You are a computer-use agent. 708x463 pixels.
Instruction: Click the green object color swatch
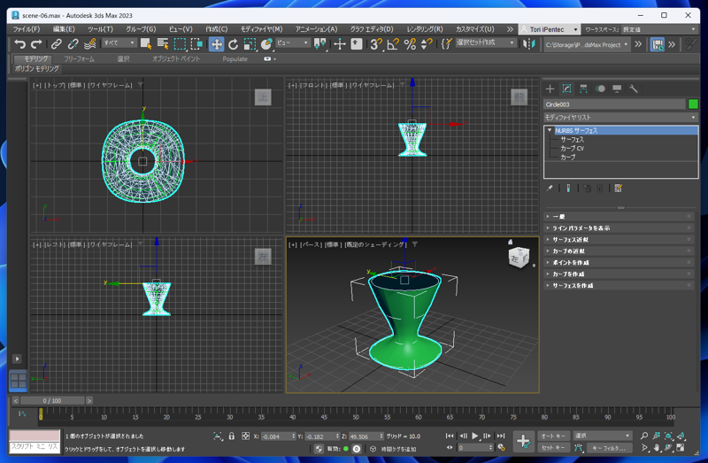pyautogui.click(x=693, y=104)
